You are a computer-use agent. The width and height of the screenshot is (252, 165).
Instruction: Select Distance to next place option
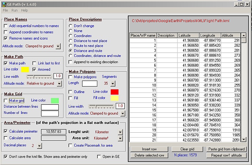point(71,41)
